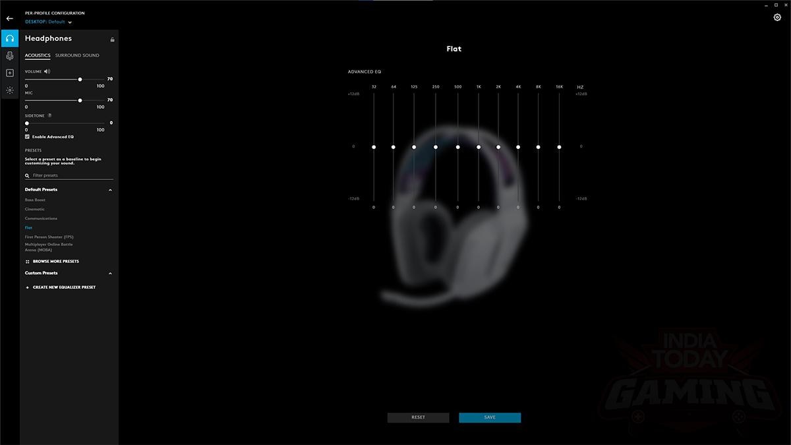Select the Multiplayer Online Battle Arena preset
This screenshot has width=791, height=445.
[49, 247]
